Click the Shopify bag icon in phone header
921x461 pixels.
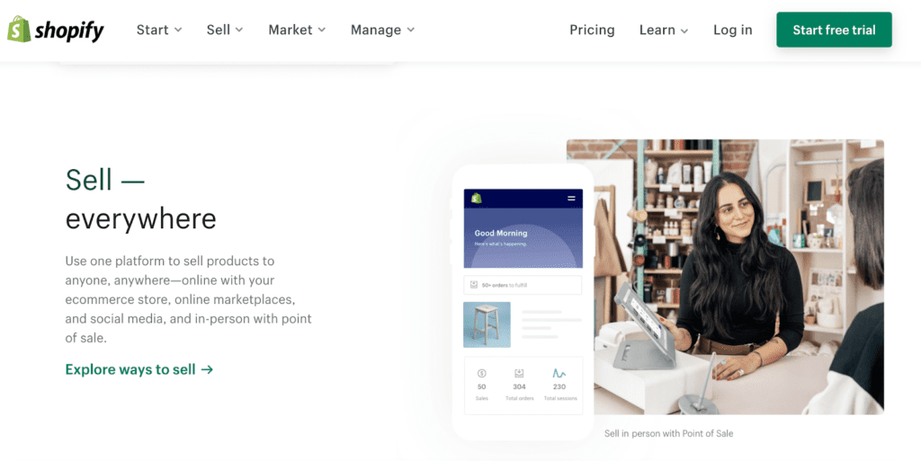point(477,199)
